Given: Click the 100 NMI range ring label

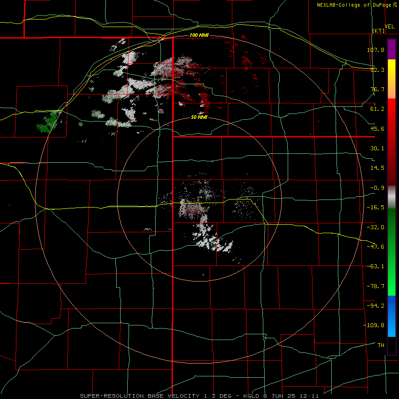Looking at the screenshot, I should (199, 35).
